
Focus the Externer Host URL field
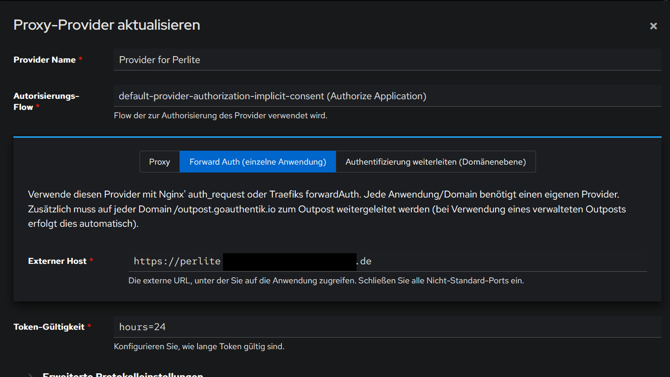[x=464, y=261]
